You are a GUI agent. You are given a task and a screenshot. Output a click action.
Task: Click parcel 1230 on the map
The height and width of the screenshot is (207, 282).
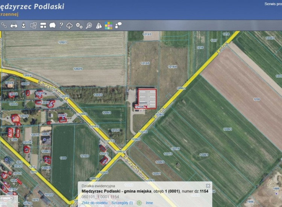coord(256,99)
